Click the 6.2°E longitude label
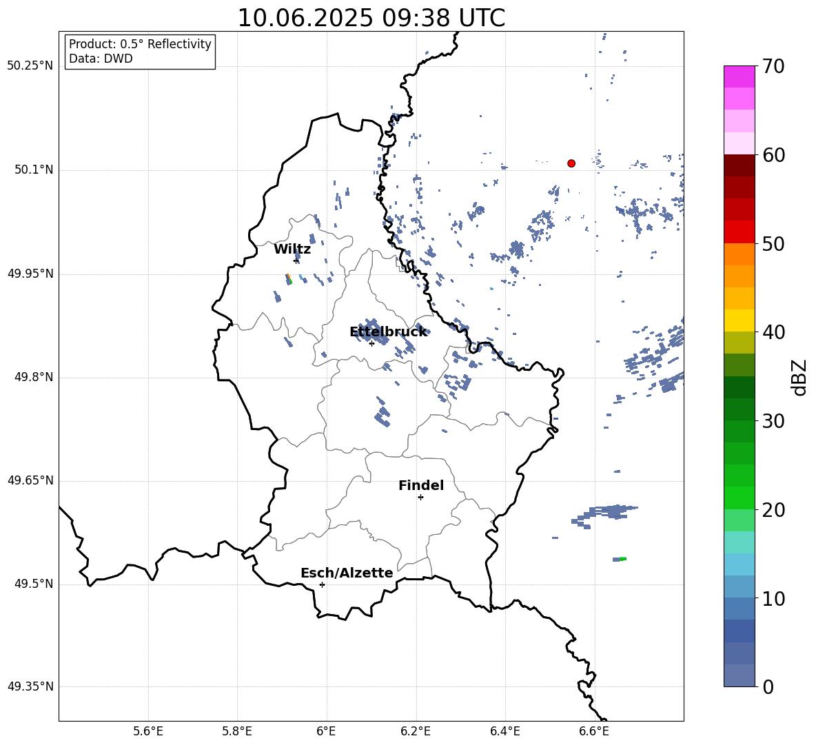Screen dimensions: 816x745 pos(416,731)
